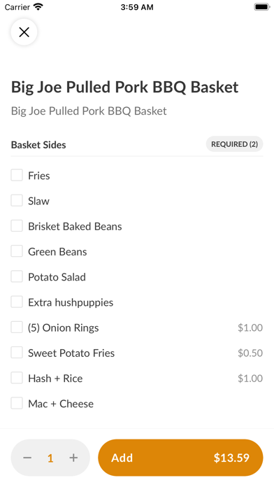The width and height of the screenshot is (274, 487).
Task: Tap the Wi-Fi status icon
Action: 38,7
